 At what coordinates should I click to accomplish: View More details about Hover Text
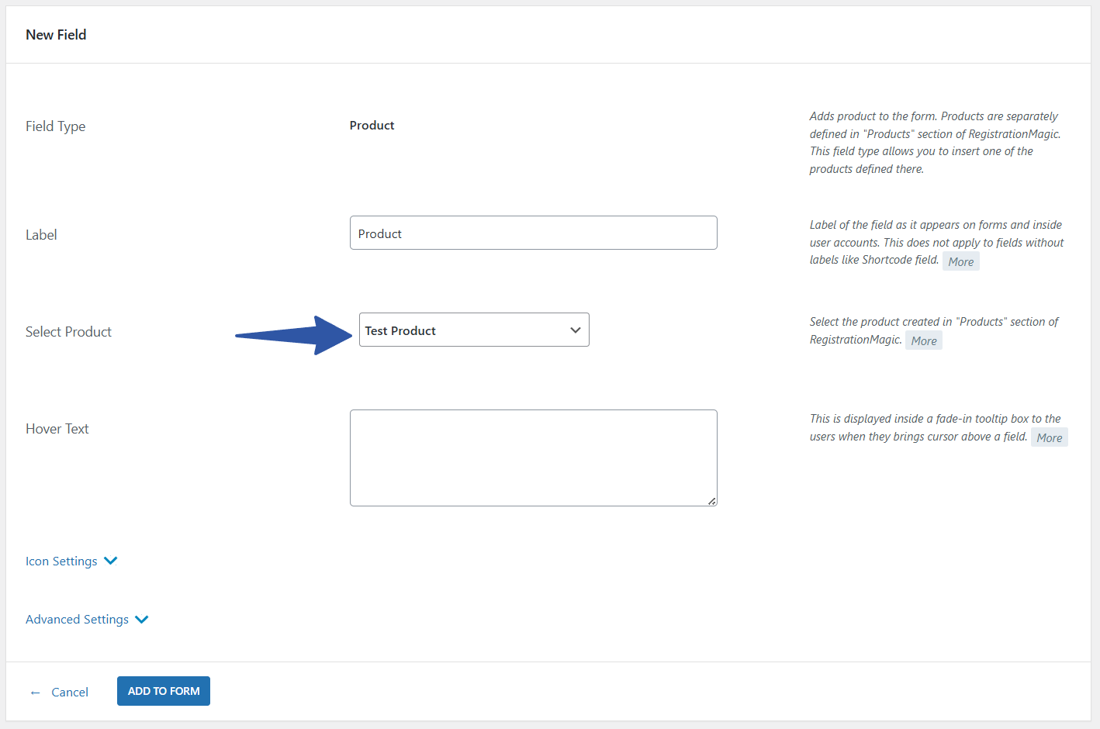1049,438
